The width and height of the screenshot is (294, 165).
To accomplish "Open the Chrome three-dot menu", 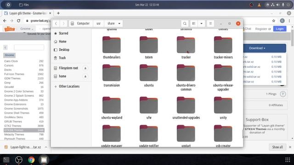I will pyautogui.click(x=289, y=21).
